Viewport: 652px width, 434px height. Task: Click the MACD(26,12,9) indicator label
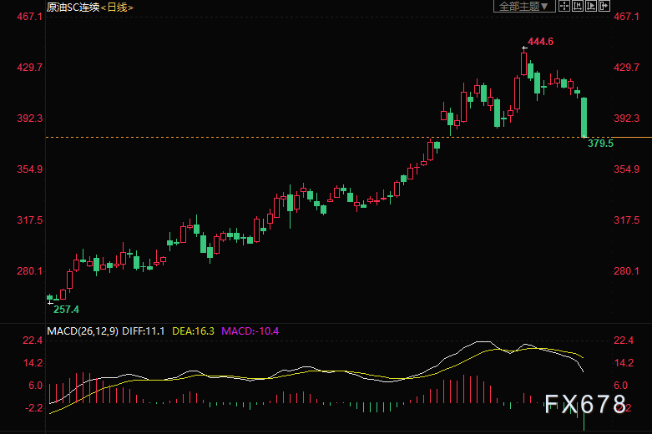click(x=83, y=331)
